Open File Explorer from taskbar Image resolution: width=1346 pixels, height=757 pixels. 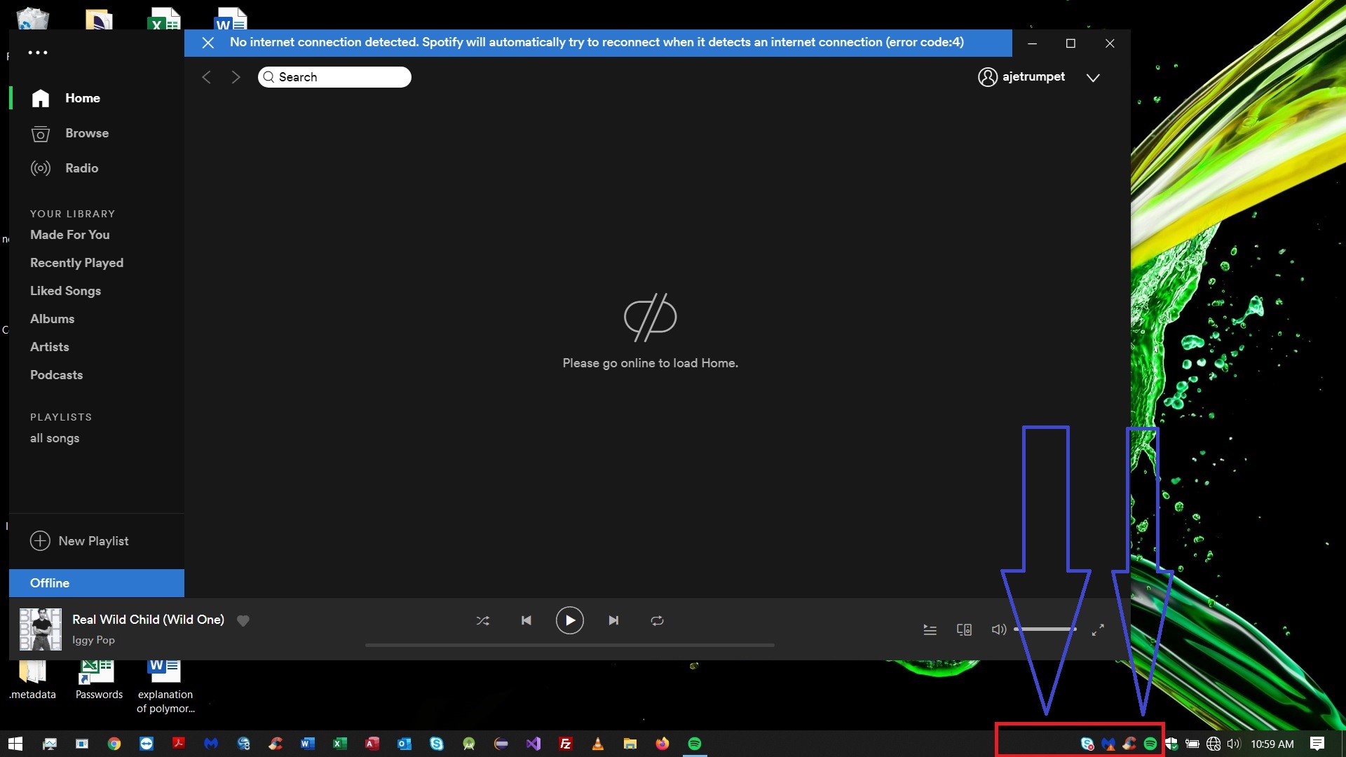click(x=630, y=744)
